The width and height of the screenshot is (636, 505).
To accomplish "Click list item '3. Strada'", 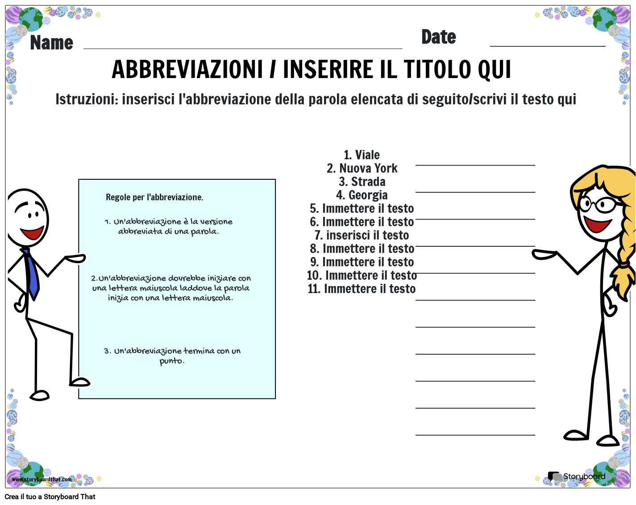I will coord(362,182).
